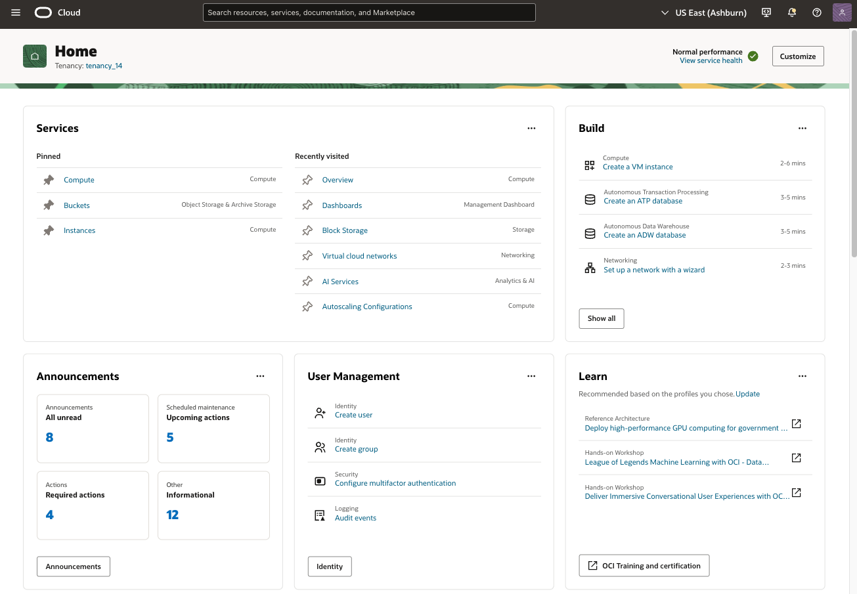Open the Learn card ellipsis menu
This screenshot has height=594, width=857.
click(802, 376)
